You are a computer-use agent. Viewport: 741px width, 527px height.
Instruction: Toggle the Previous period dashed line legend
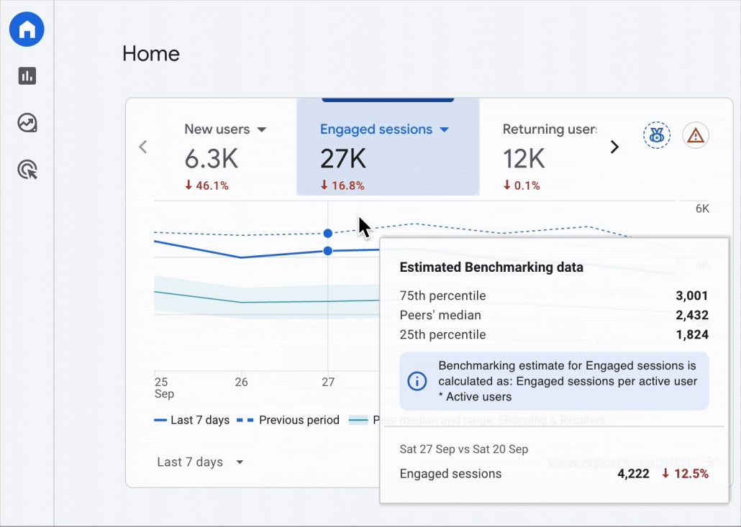point(289,420)
